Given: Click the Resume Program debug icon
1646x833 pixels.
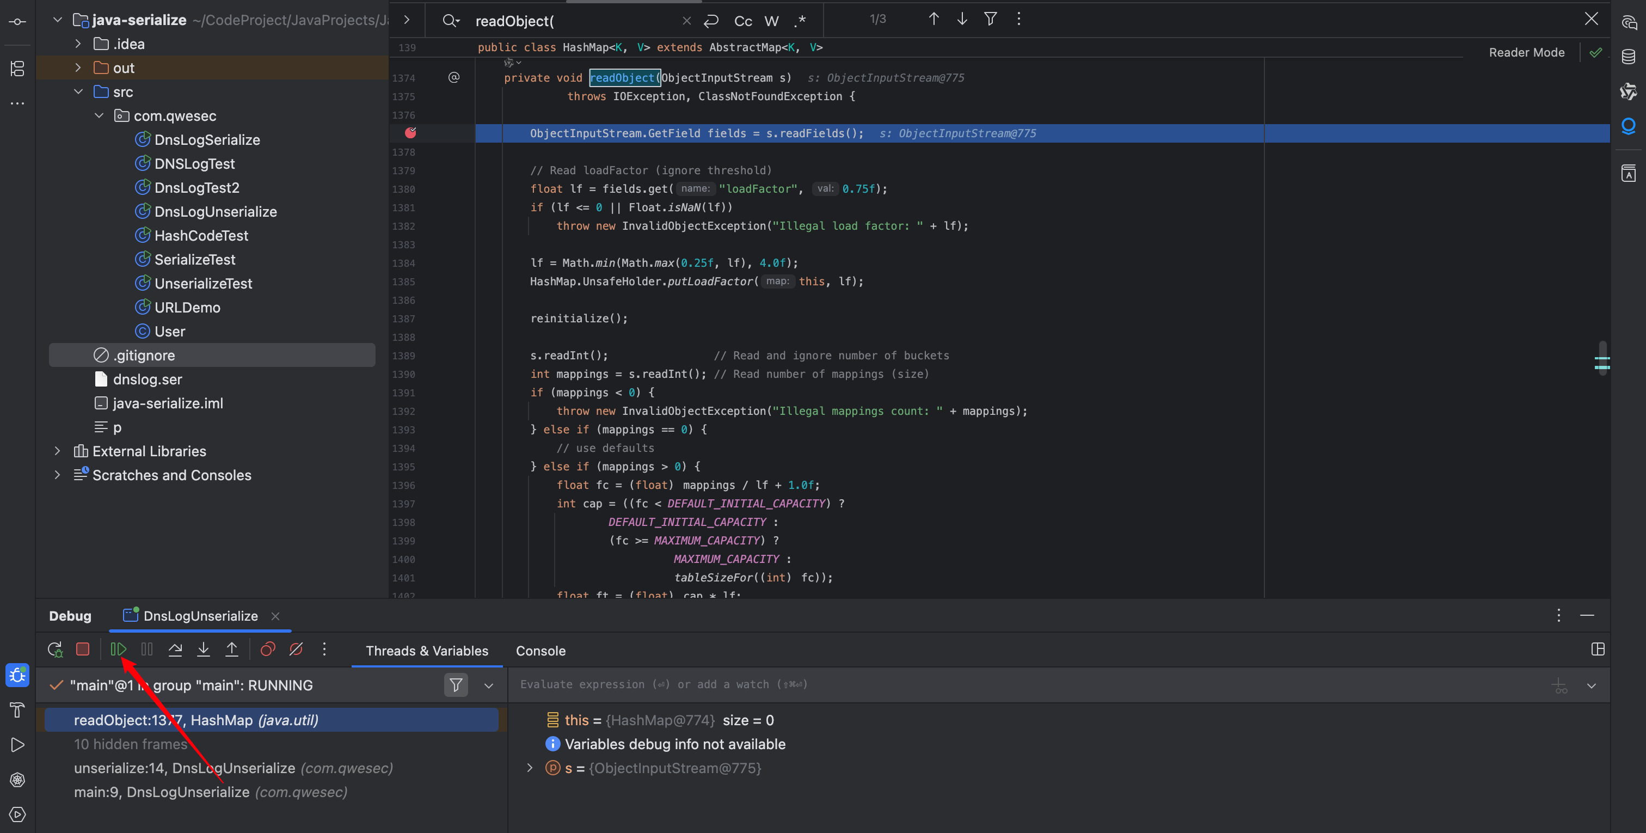Looking at the screenshot, I should click(x=118, y=650).
